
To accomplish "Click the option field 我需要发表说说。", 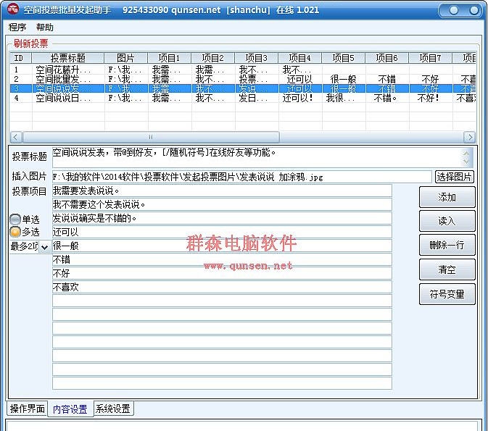I will coord(222,191).
